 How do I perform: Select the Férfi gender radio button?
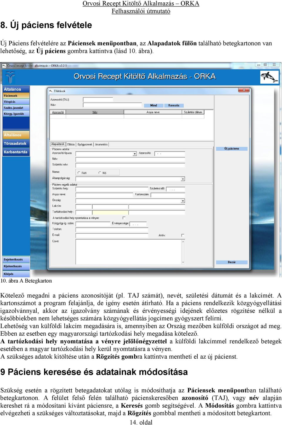click(79, 173)
